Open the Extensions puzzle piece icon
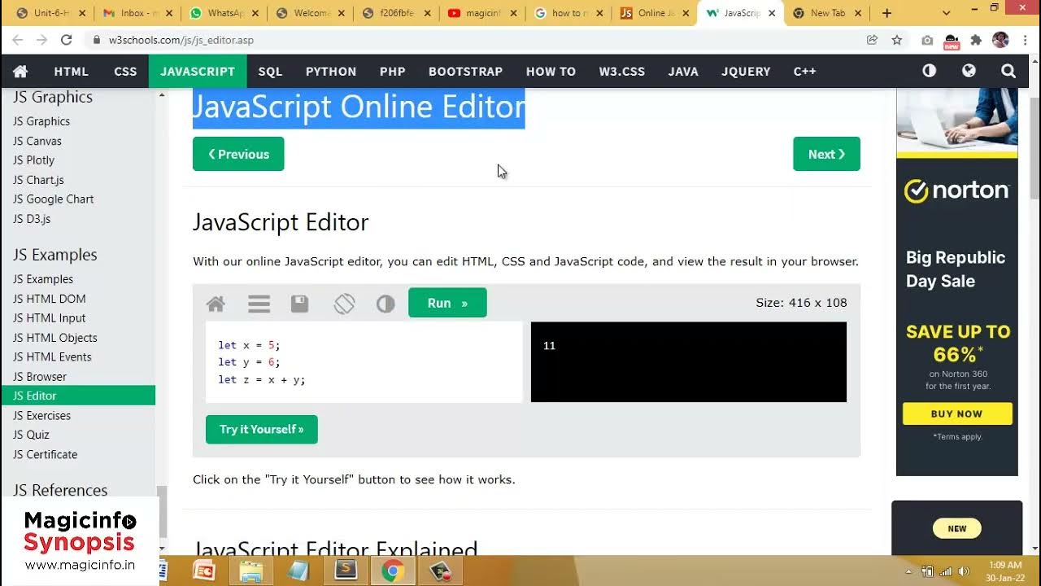The image size is (1041, 586). tap(976, 40)
